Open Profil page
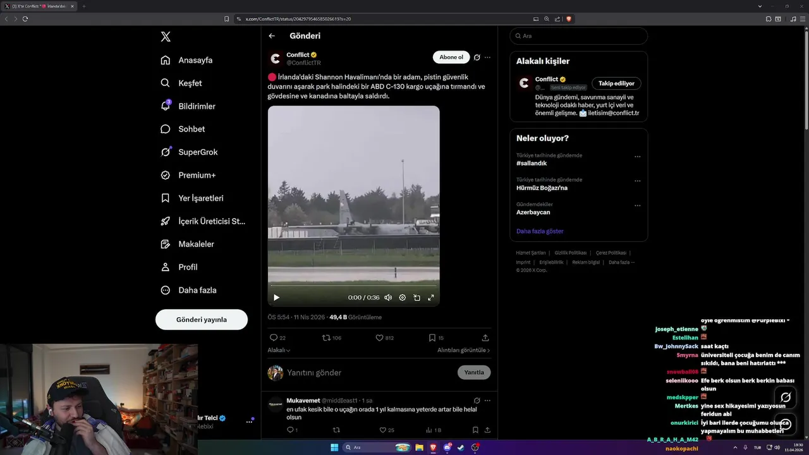 click(x=179, y=267)
